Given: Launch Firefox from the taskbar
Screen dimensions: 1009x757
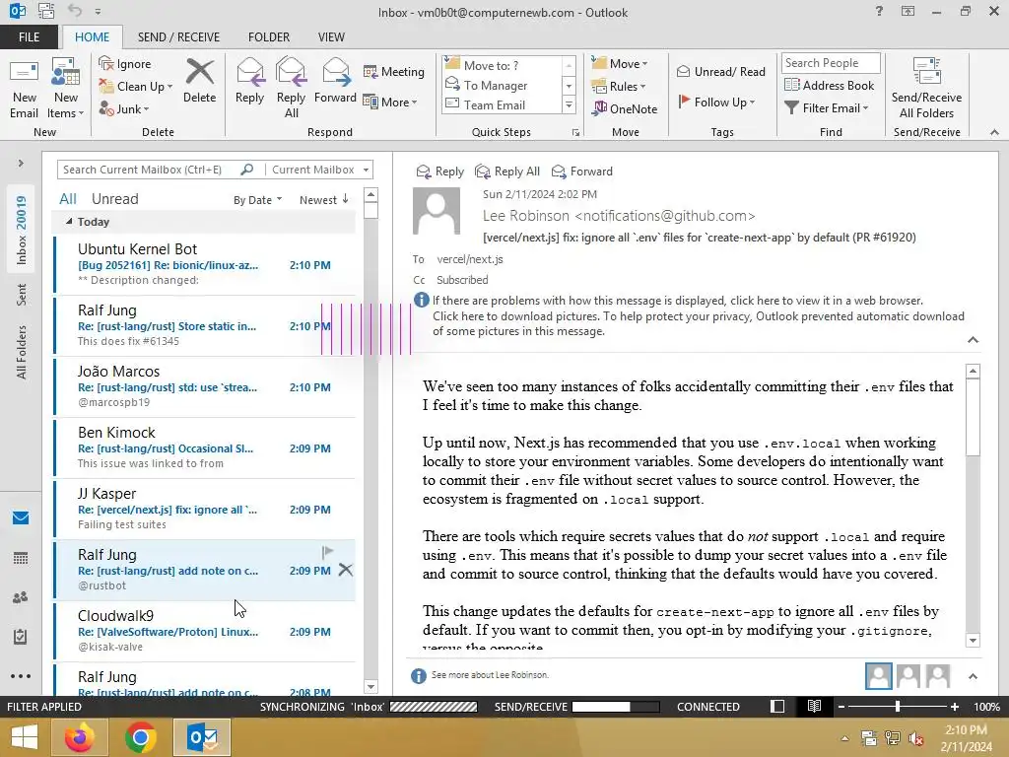Looking at the screenshot, I should coord(79,737).
